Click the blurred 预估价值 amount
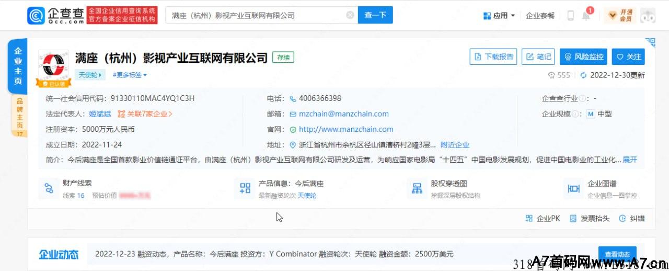669x271 pixels. pyautogui.click(x=135, y=196)
